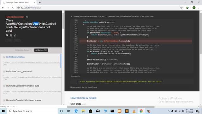Select the ReflectionException stack frame
The image size is (202, 114).
(x=31, y=61)
